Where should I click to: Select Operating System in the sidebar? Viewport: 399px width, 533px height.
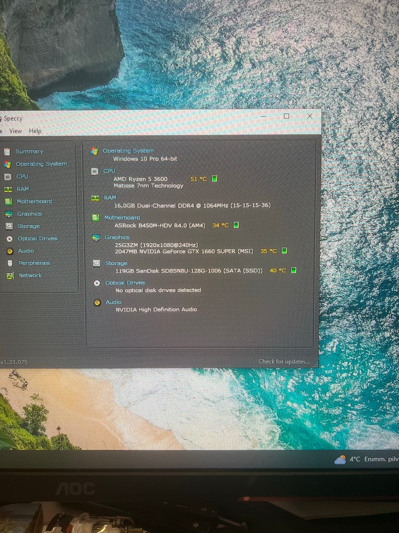41,164
